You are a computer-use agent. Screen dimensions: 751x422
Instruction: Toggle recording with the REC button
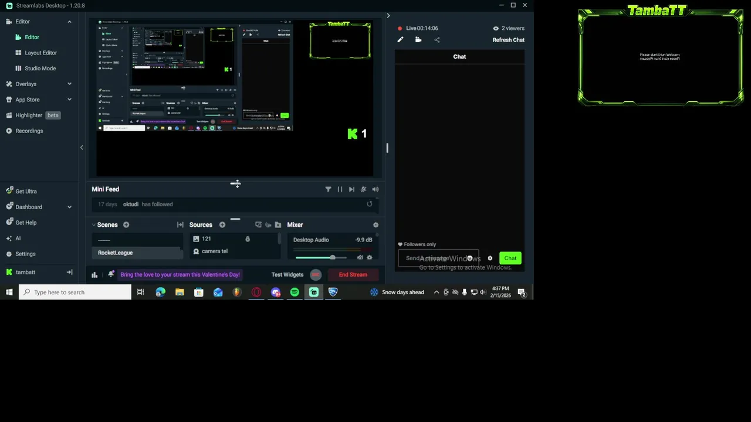click(316, 274)
